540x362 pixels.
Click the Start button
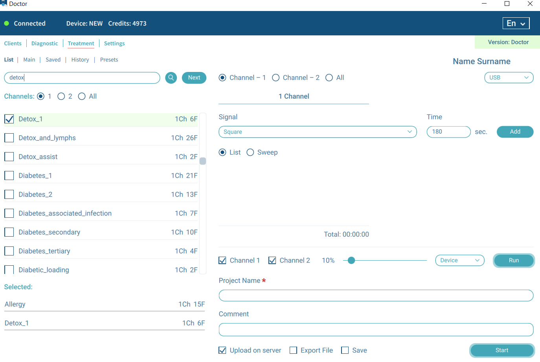click(501, 350)
